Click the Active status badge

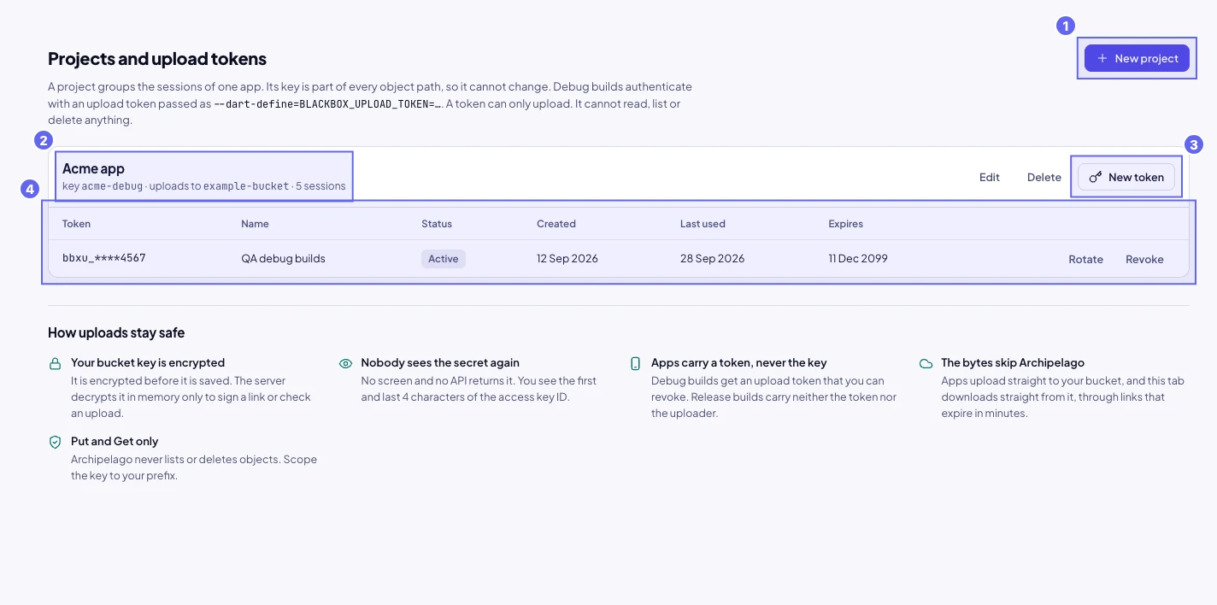click(444, 259)
